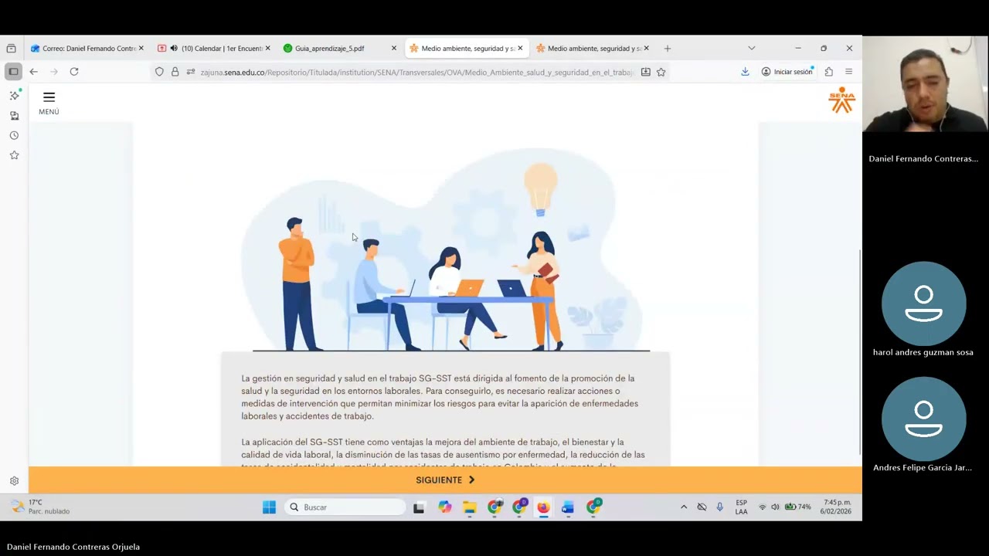Image resolution: width=989 pixels, height=556 pixels.
Task: Close the Correo: Daniel Fernando tab
Action: [141, 48]
